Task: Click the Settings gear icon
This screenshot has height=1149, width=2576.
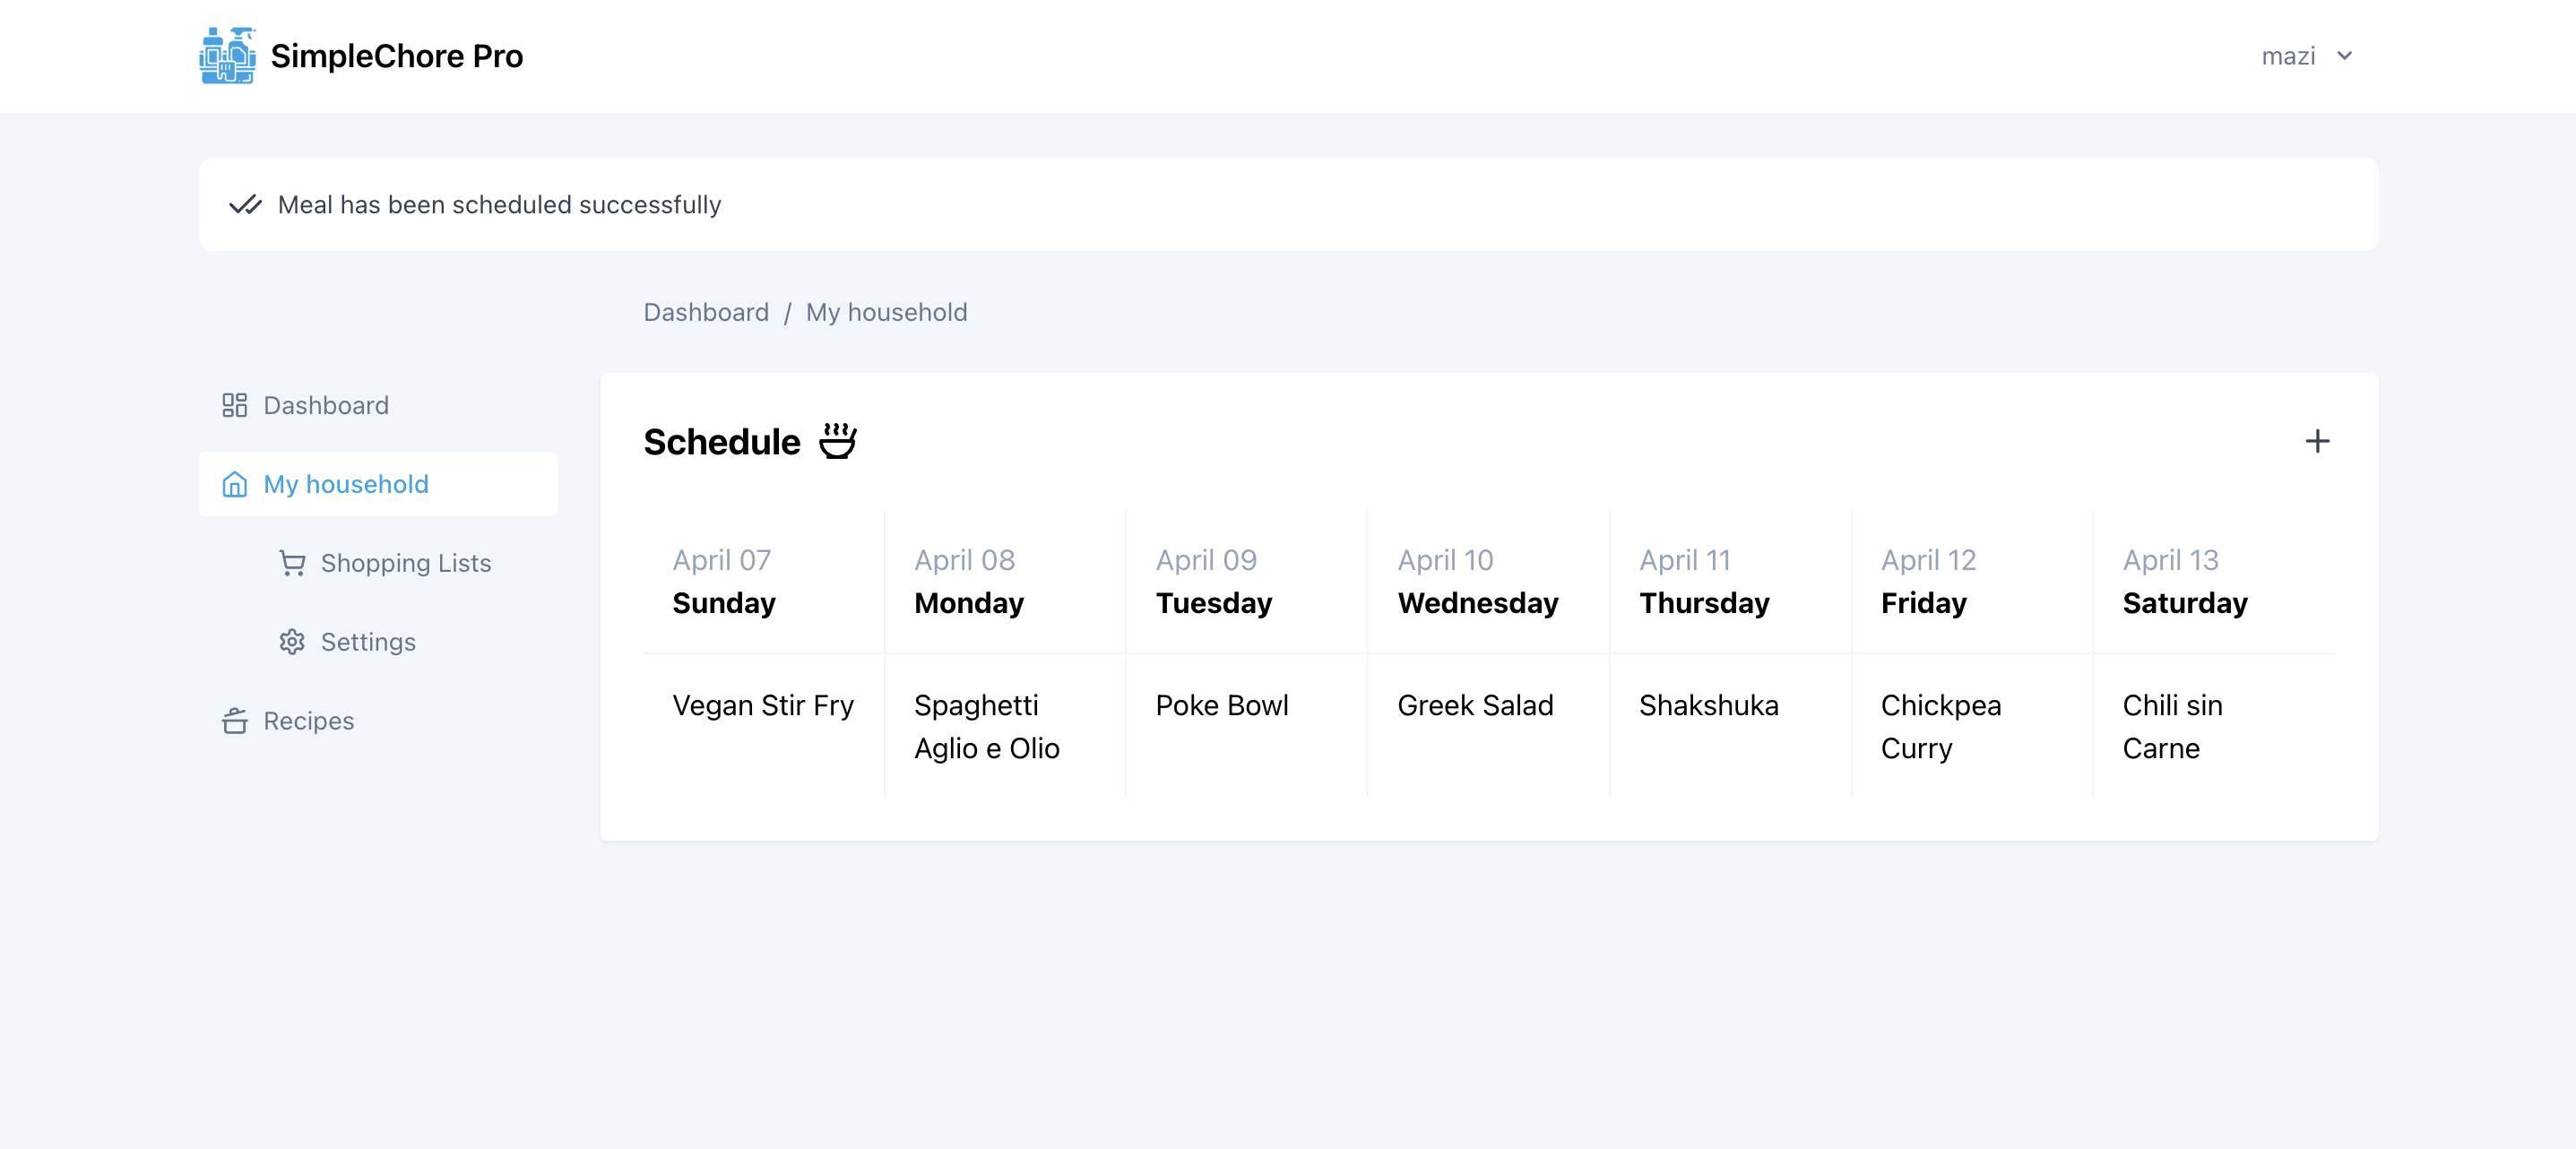Action: coord(292,642)
